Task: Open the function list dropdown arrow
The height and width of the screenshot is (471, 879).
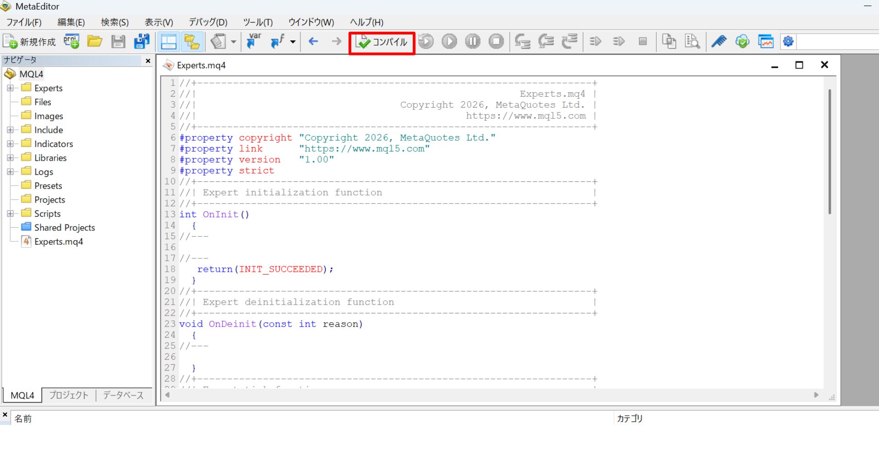Action: pyautogui.click(x=293, y=42)
